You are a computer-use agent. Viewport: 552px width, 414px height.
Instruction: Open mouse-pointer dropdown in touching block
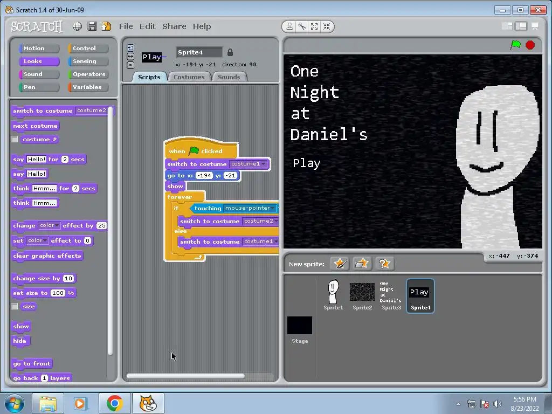(x=250, y=208)
